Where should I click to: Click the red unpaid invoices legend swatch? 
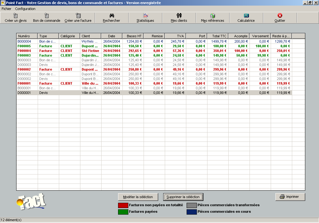[123, 205]
